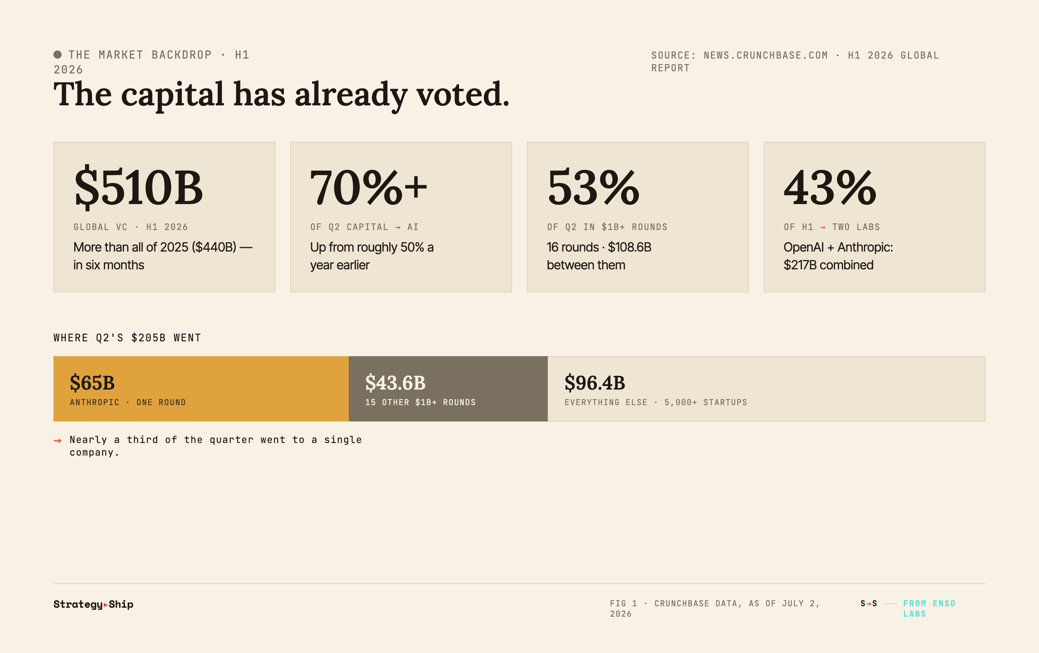Click the StrategyShip logo in footer
Image resolution: width=1039 pixels, height=653 pixels.
click(93, 604)
